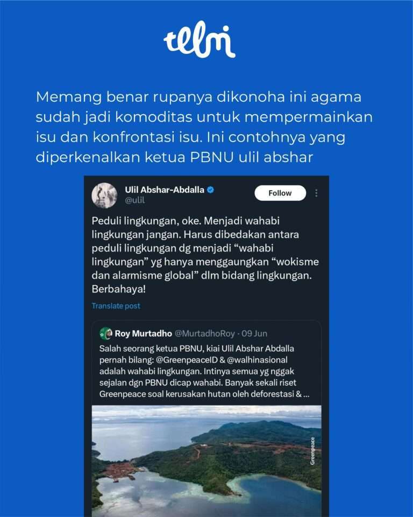Open the three-dot more options menu
Image resolution: width=413 pixels, height=517 pixels.
click(316, 193)
